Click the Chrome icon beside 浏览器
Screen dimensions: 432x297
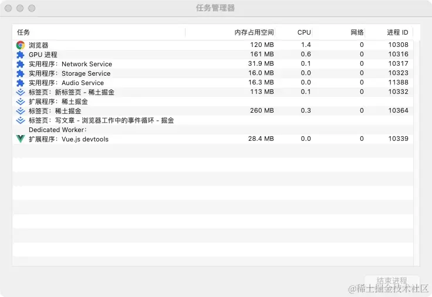click(x=21, y=45)
